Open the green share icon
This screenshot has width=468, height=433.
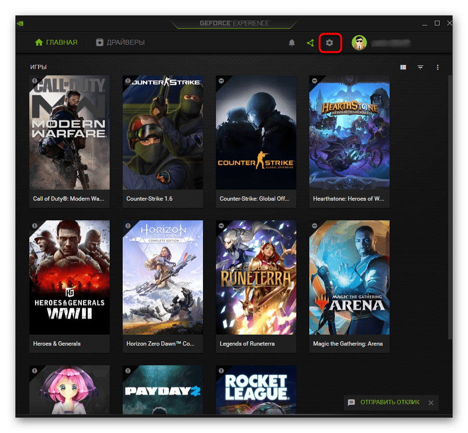310,43
